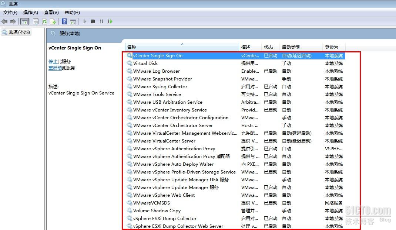Click the Restart Service icon
Screen dimensions: 396x230
tap(110, 21)
